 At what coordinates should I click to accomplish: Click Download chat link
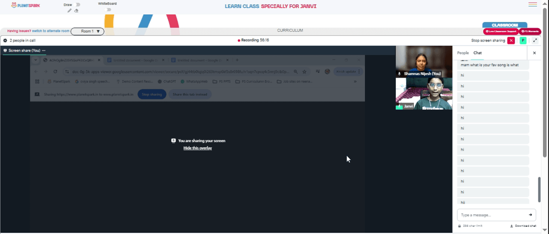pos(523,226)
